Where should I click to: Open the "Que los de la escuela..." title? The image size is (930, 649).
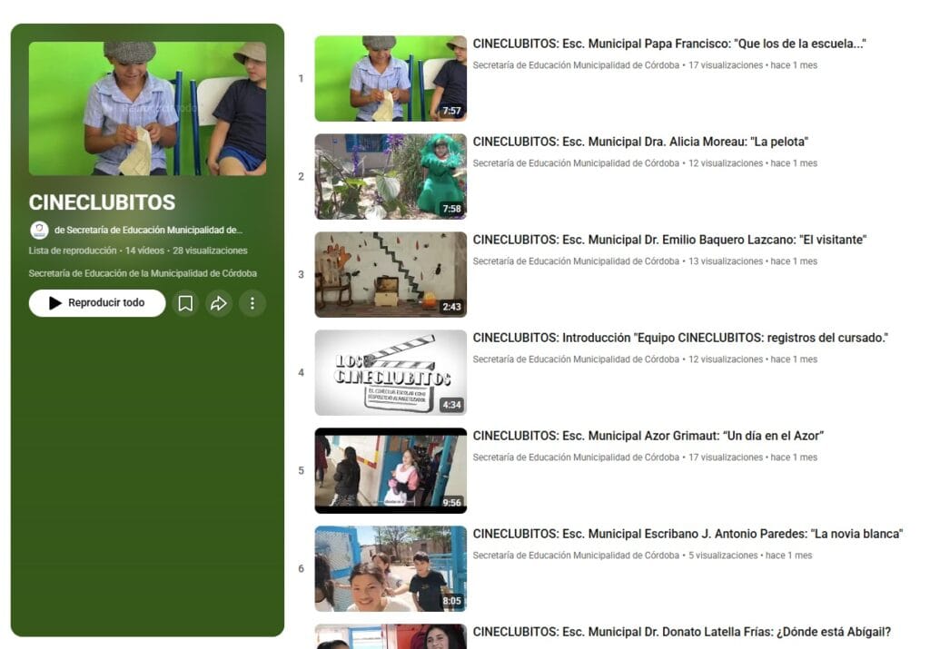pyautogui.click(x=669, y=44)
